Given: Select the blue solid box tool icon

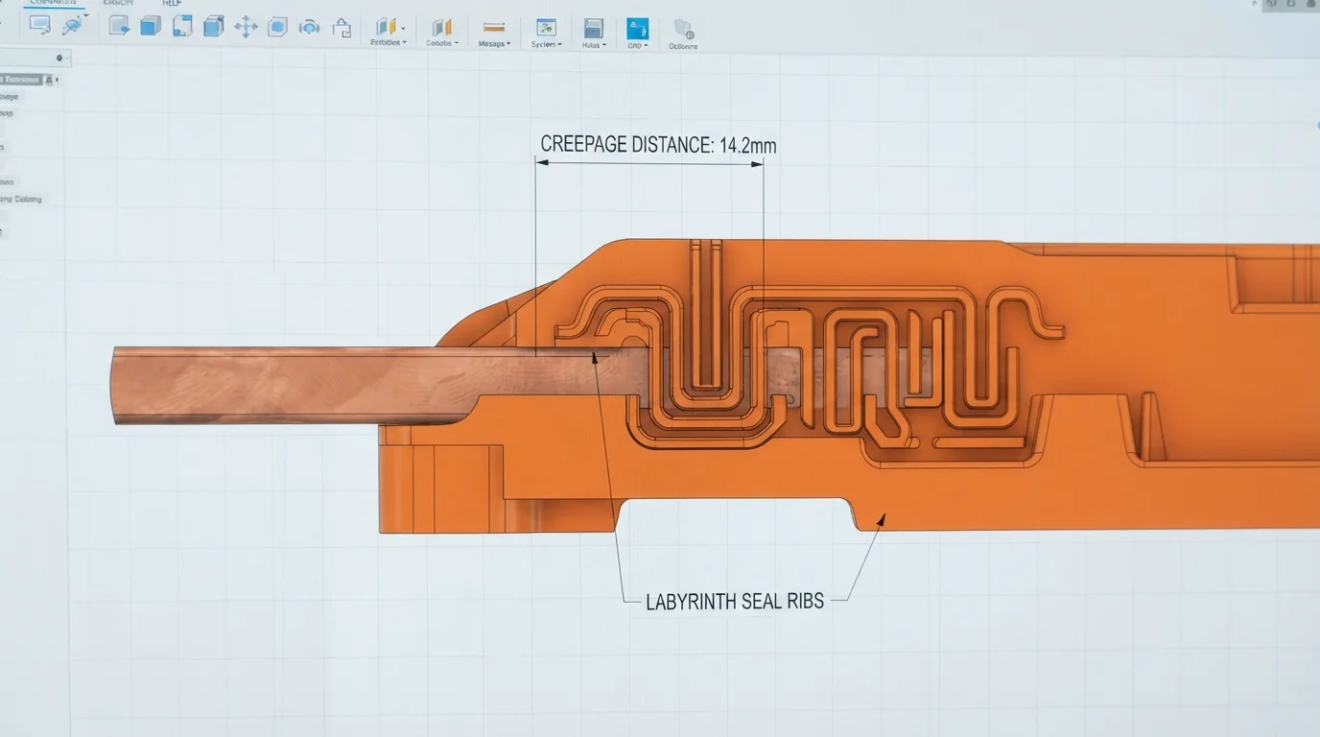Looking at the screenshot, I should [151, 26].
